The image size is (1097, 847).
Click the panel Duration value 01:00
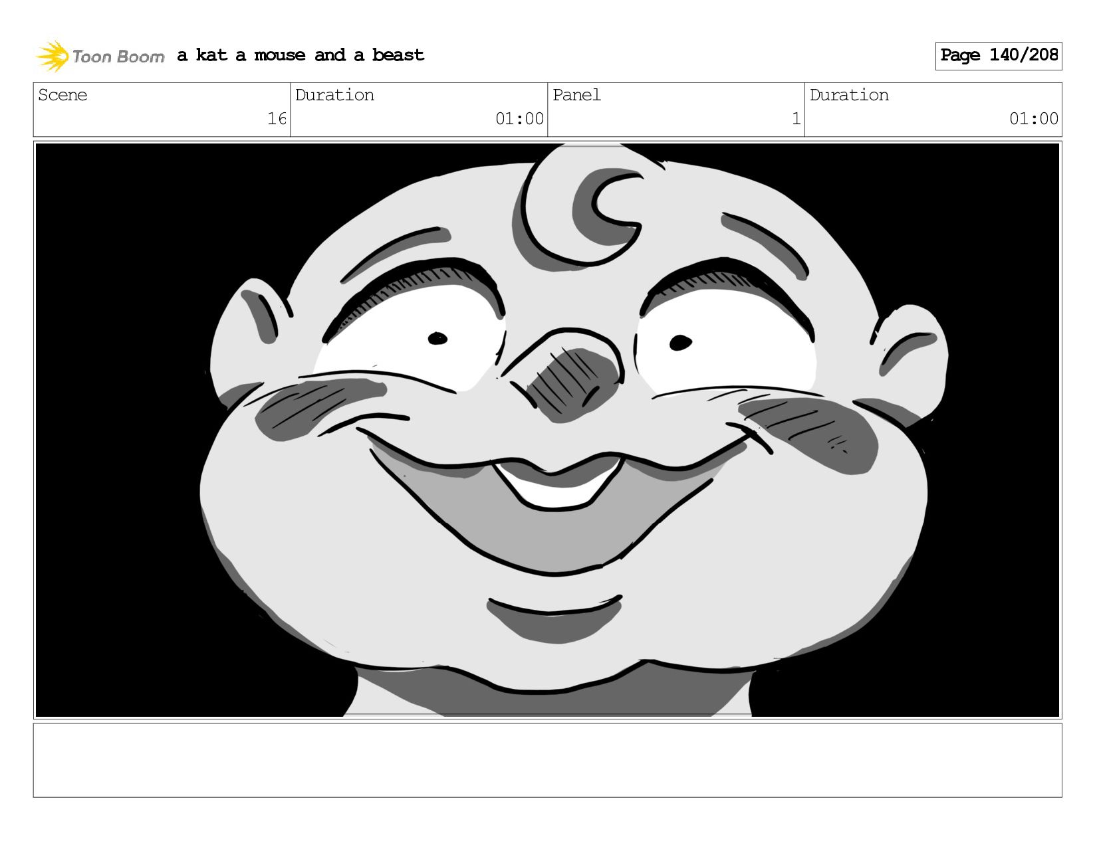pyautogui.click(x=1033, y=119)
